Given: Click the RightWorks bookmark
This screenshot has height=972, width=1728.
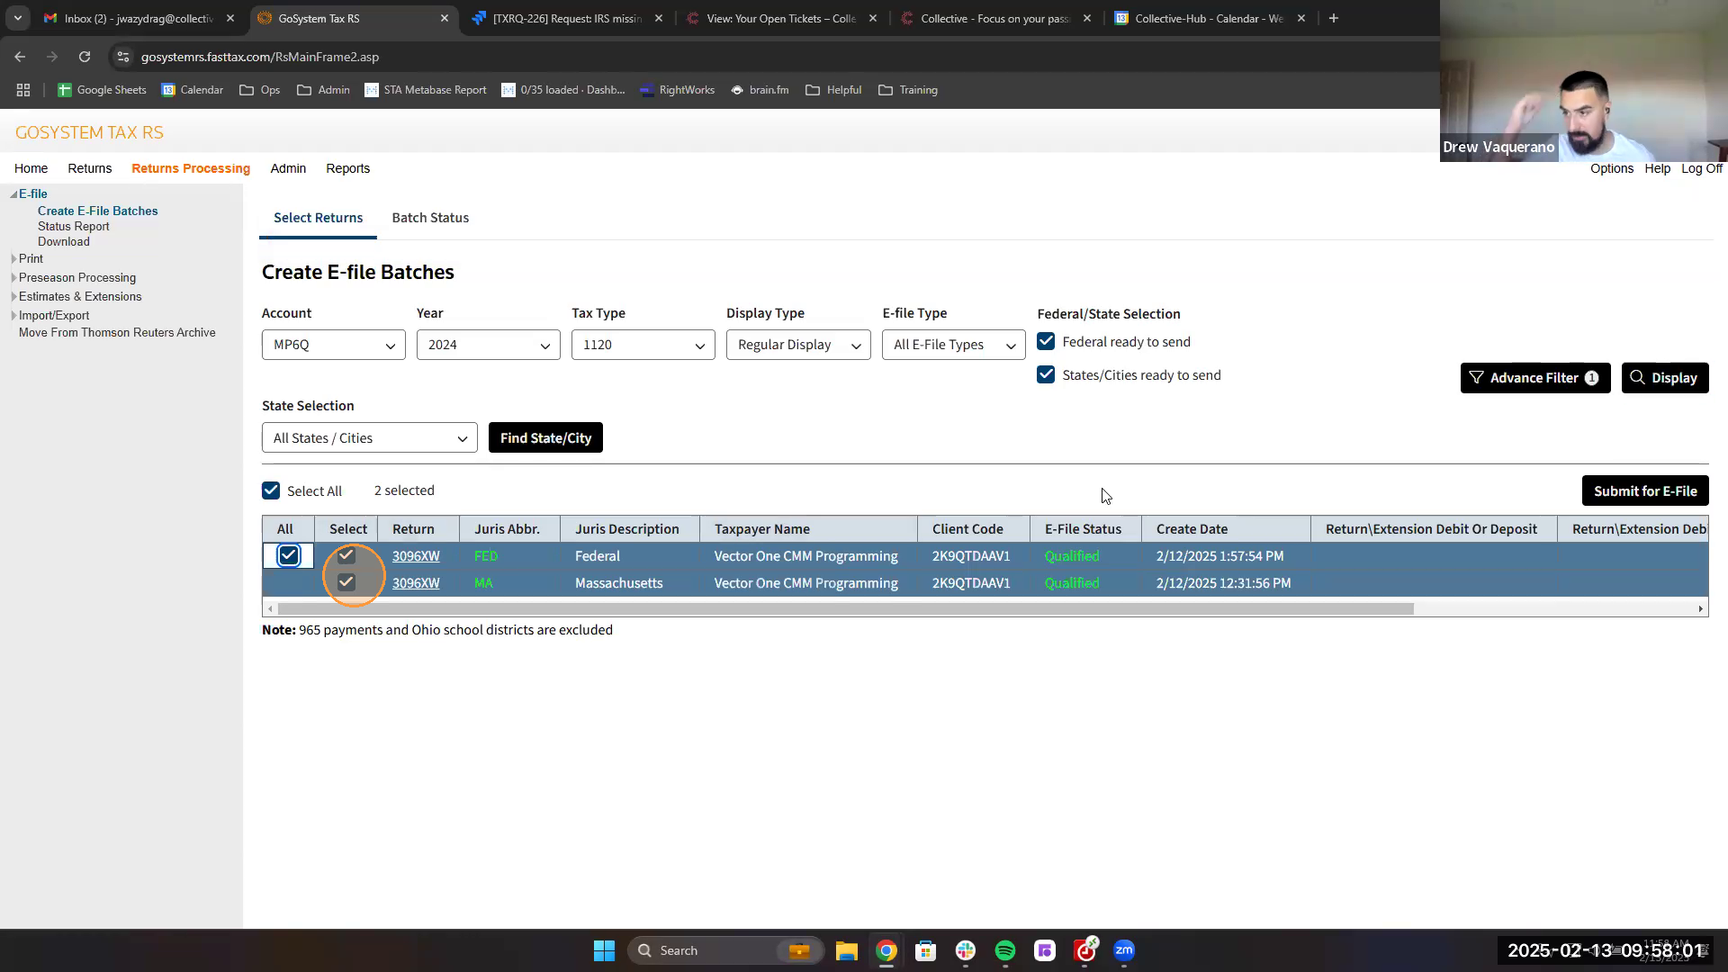Looking at the screenshot, I should [x=677, y=90].
